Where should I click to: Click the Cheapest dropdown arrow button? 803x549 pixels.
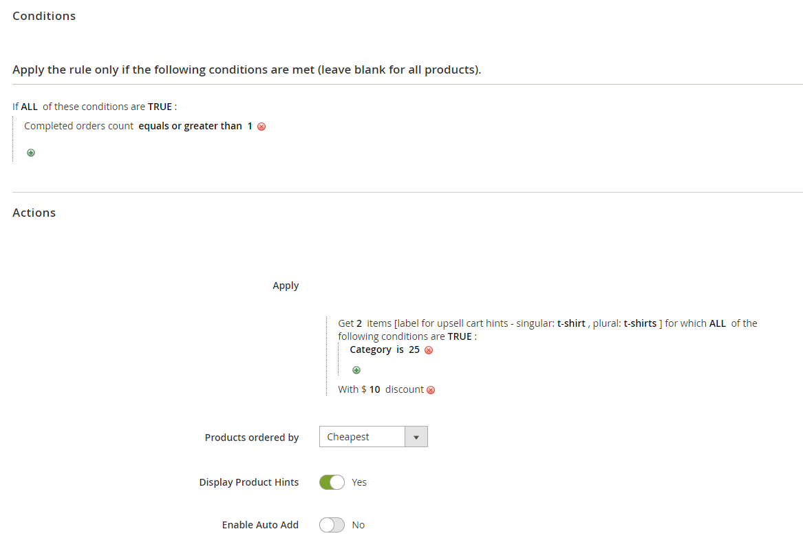pos(416,437)
